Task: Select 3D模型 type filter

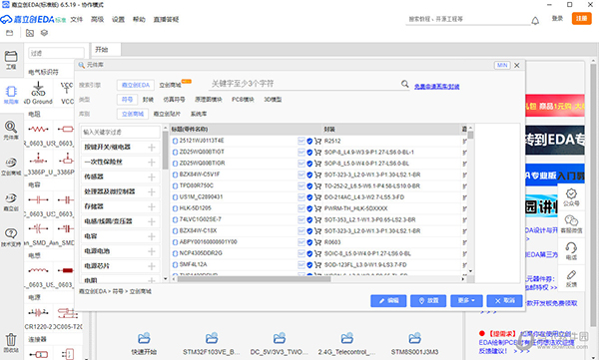Action: click(x=273, y=100)
